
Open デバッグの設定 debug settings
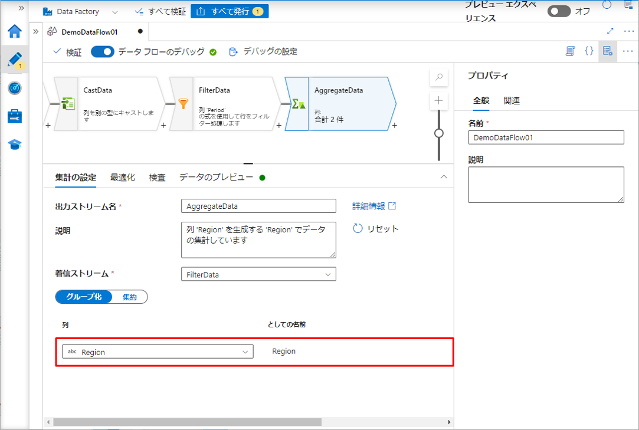point(263,52)
